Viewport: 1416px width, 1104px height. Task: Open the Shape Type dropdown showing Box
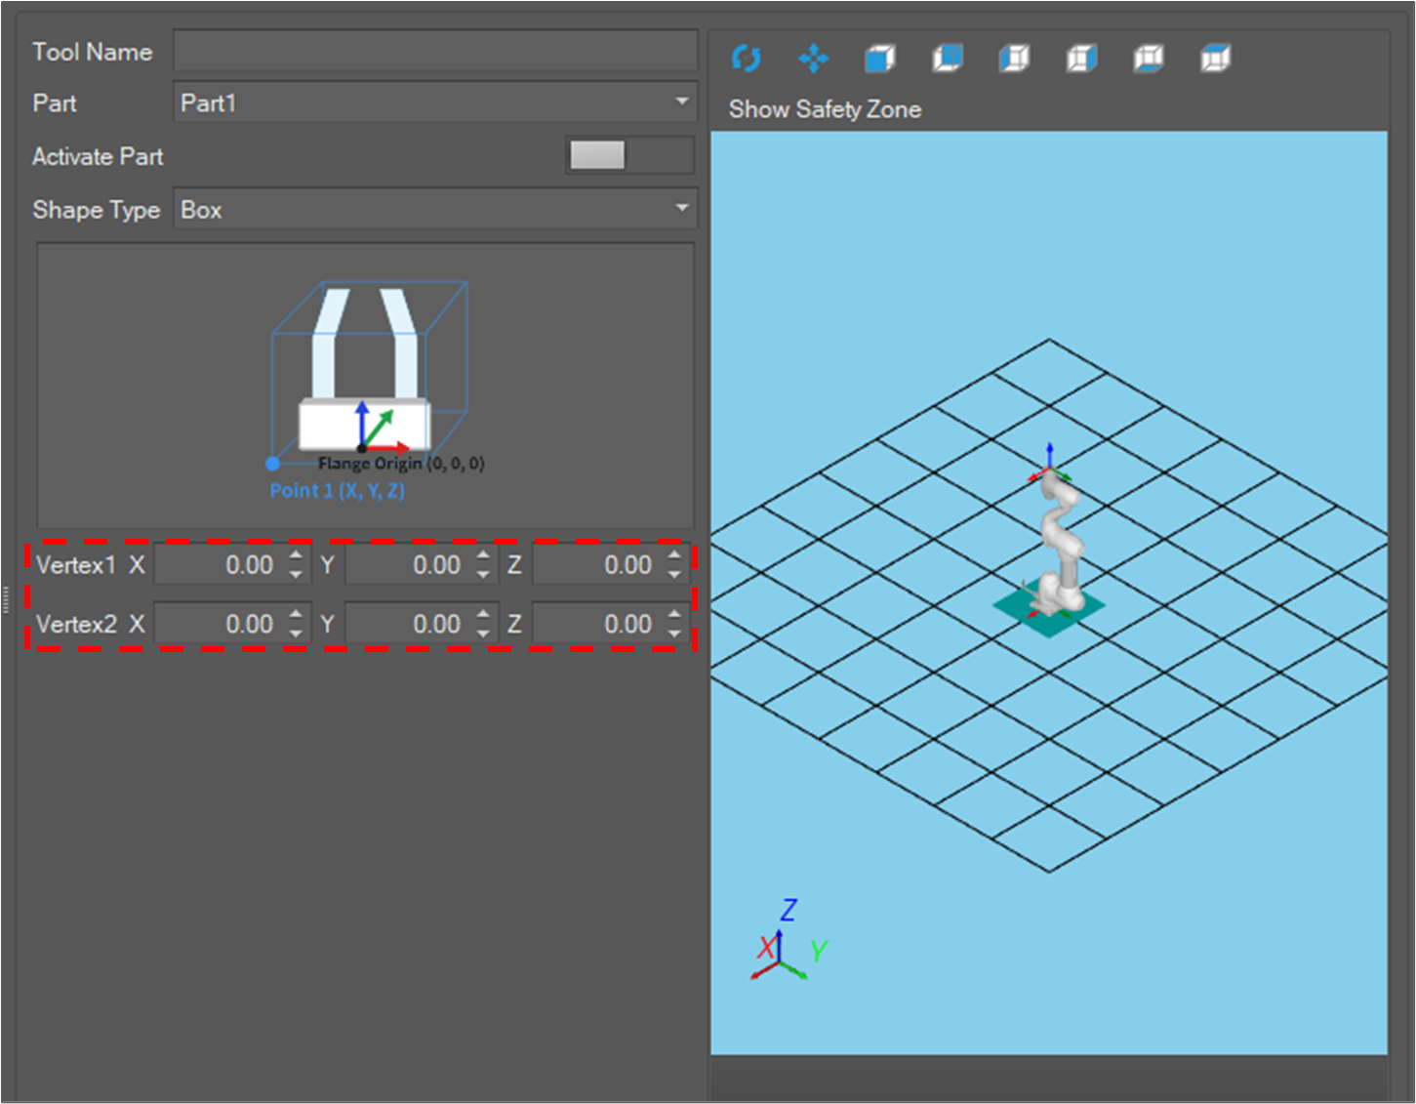click(x=435, y=209)
